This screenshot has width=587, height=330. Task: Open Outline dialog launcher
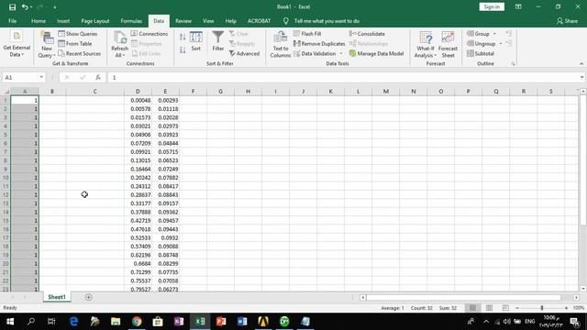[x=513, y=64]
